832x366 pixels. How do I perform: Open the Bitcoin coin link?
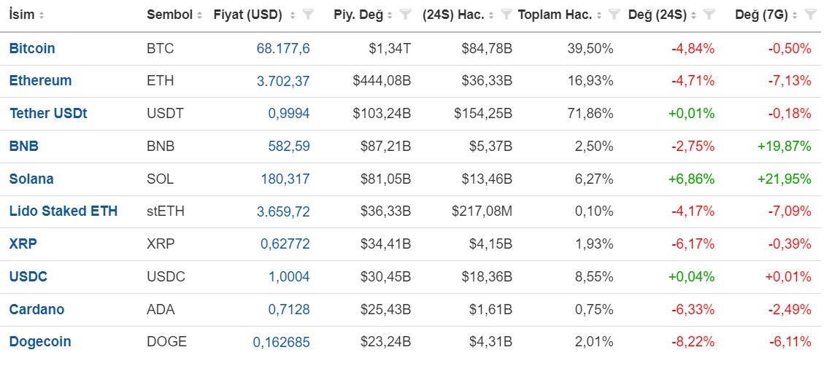(x=32, y=48)
